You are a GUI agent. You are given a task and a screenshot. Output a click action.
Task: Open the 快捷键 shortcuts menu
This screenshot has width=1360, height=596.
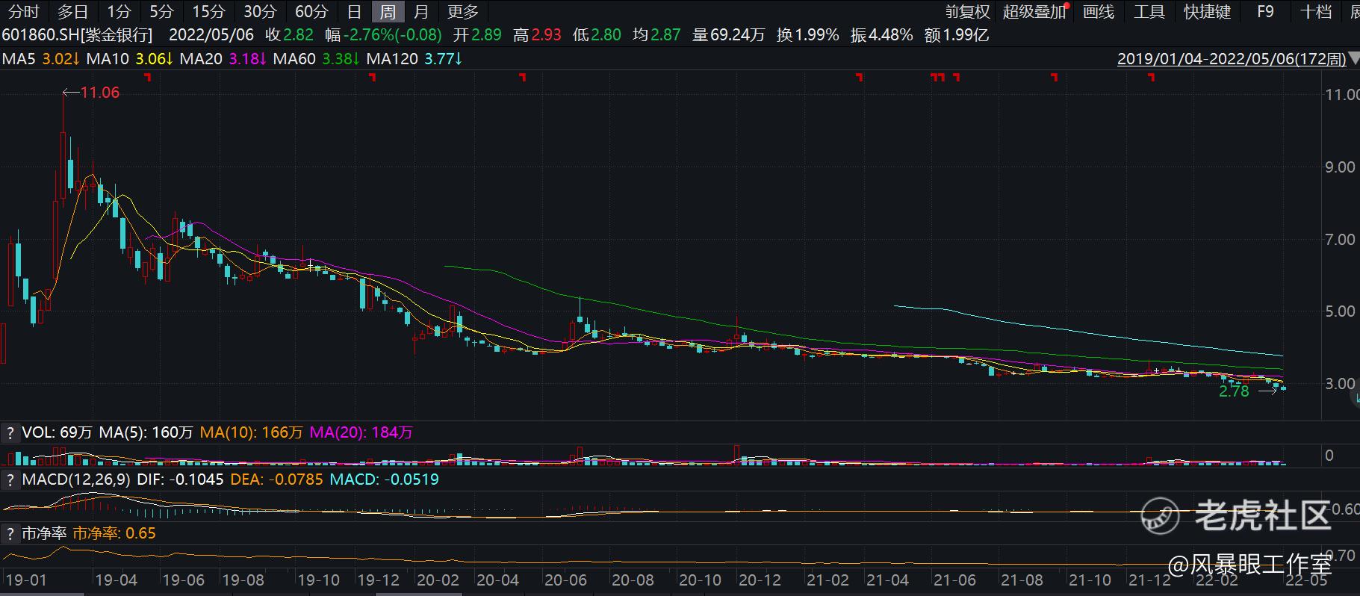click(1208, 11)
